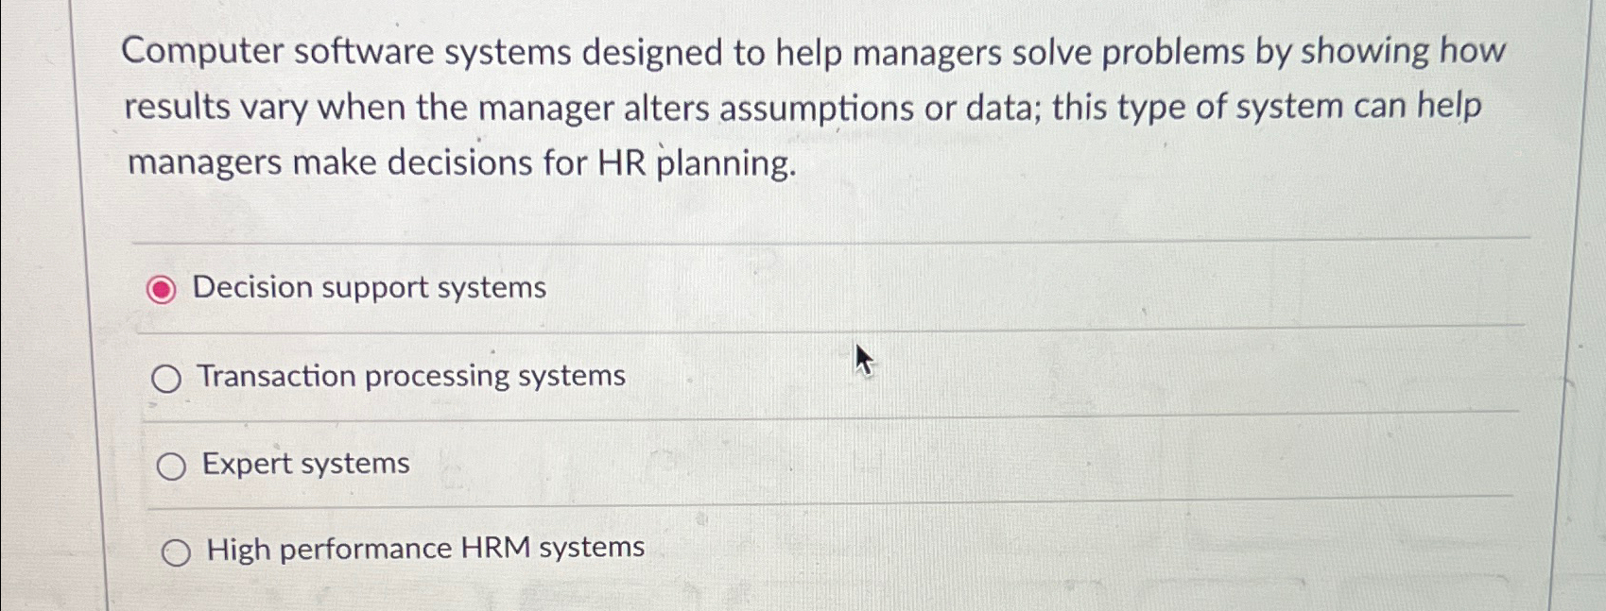1606x611 pixels.
Task: Click the circle next to High performance HRM systems
Action: coord(176,552)
